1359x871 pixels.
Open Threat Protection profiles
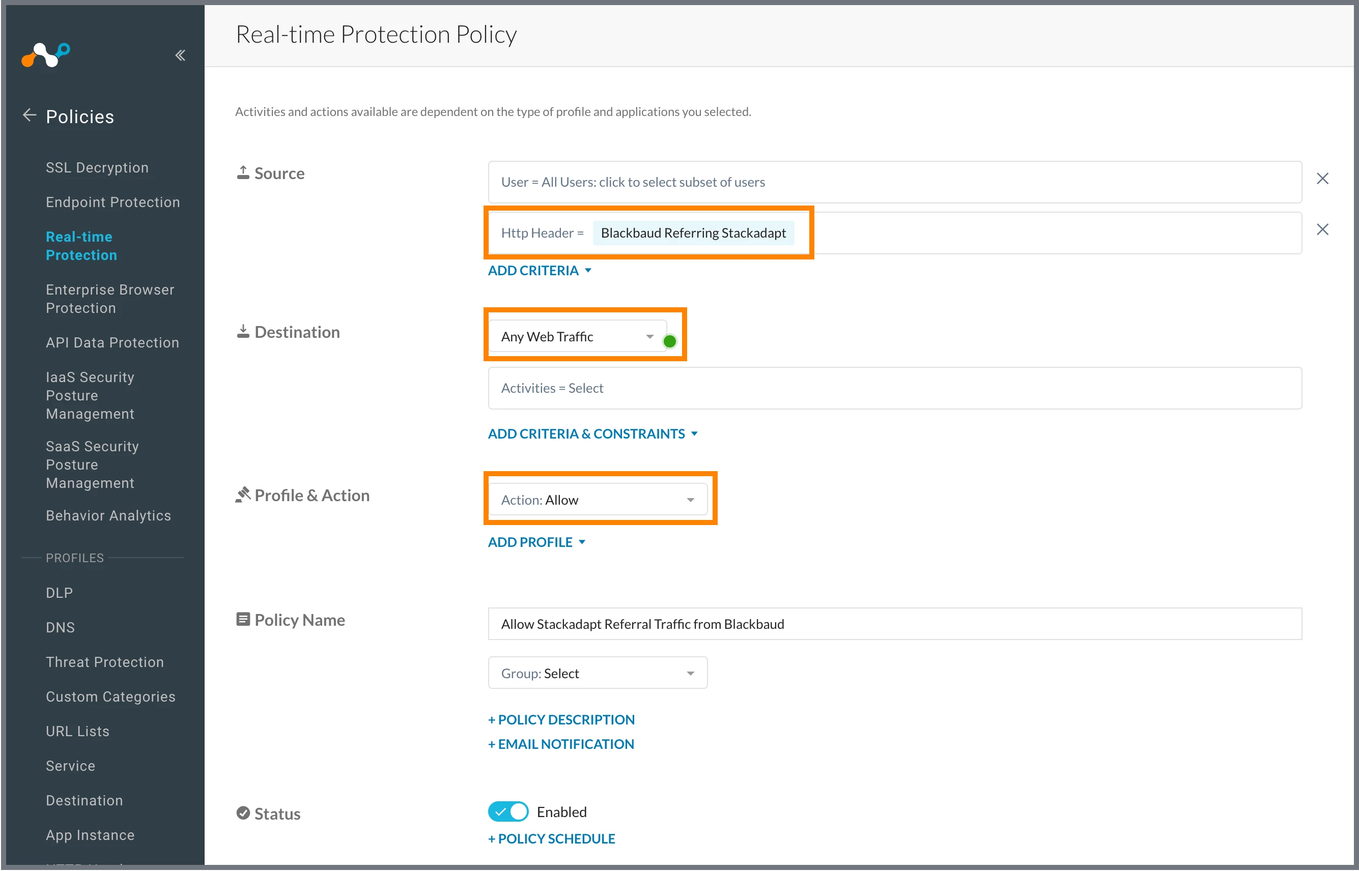105,662
